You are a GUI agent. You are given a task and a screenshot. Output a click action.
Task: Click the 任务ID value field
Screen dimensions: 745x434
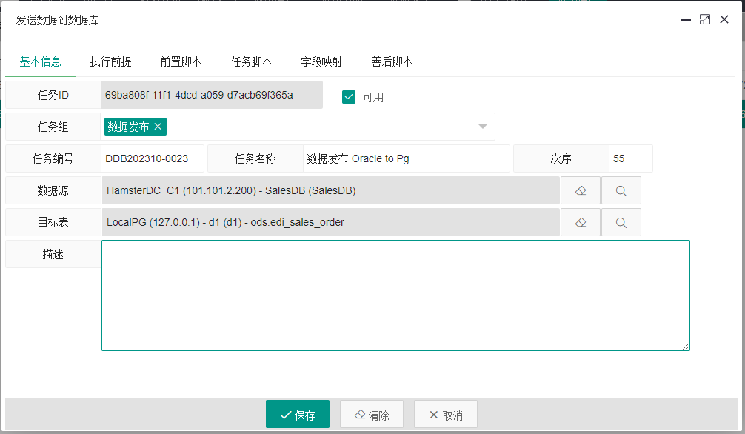(212, 95)
